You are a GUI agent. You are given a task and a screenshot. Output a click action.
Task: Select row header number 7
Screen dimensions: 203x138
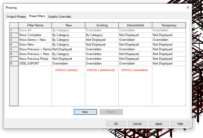[14, 59]
